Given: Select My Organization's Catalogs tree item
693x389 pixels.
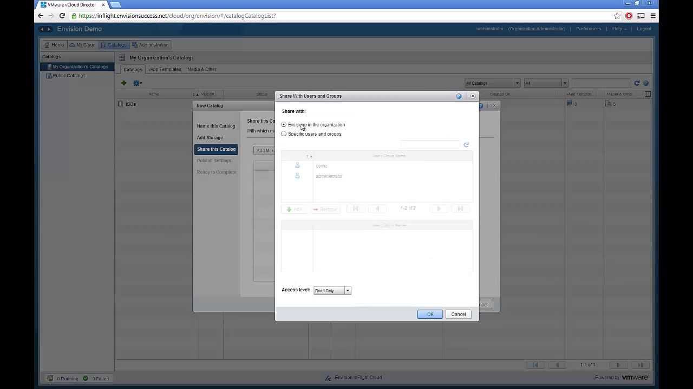Looking at the screenshot, I should coord(77,67).
